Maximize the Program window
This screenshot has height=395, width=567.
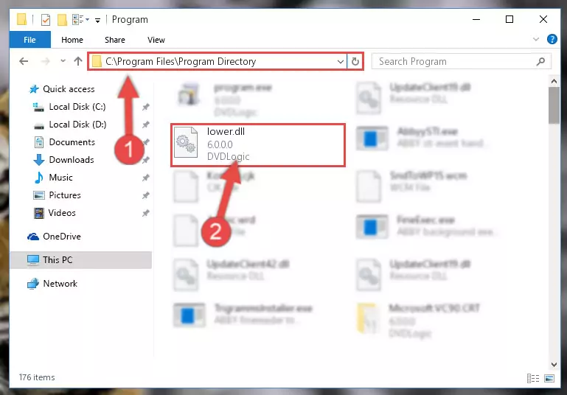click(509, 19)
